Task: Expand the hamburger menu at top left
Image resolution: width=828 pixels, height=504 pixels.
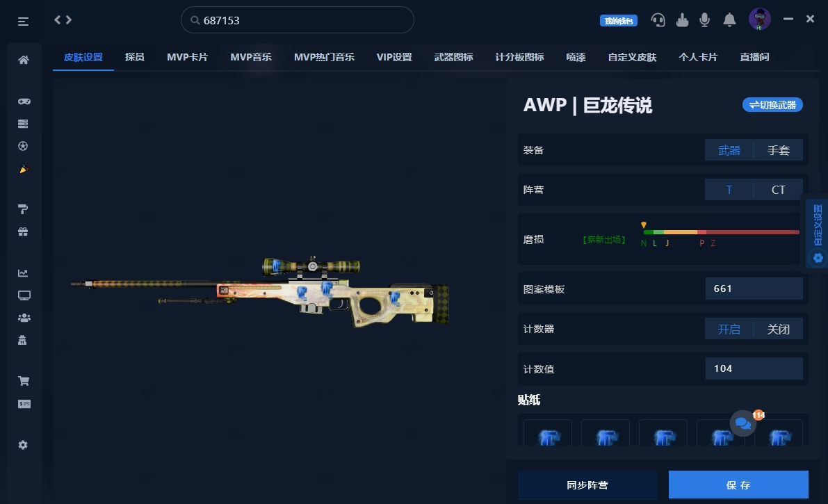Action: pos(23,22)
